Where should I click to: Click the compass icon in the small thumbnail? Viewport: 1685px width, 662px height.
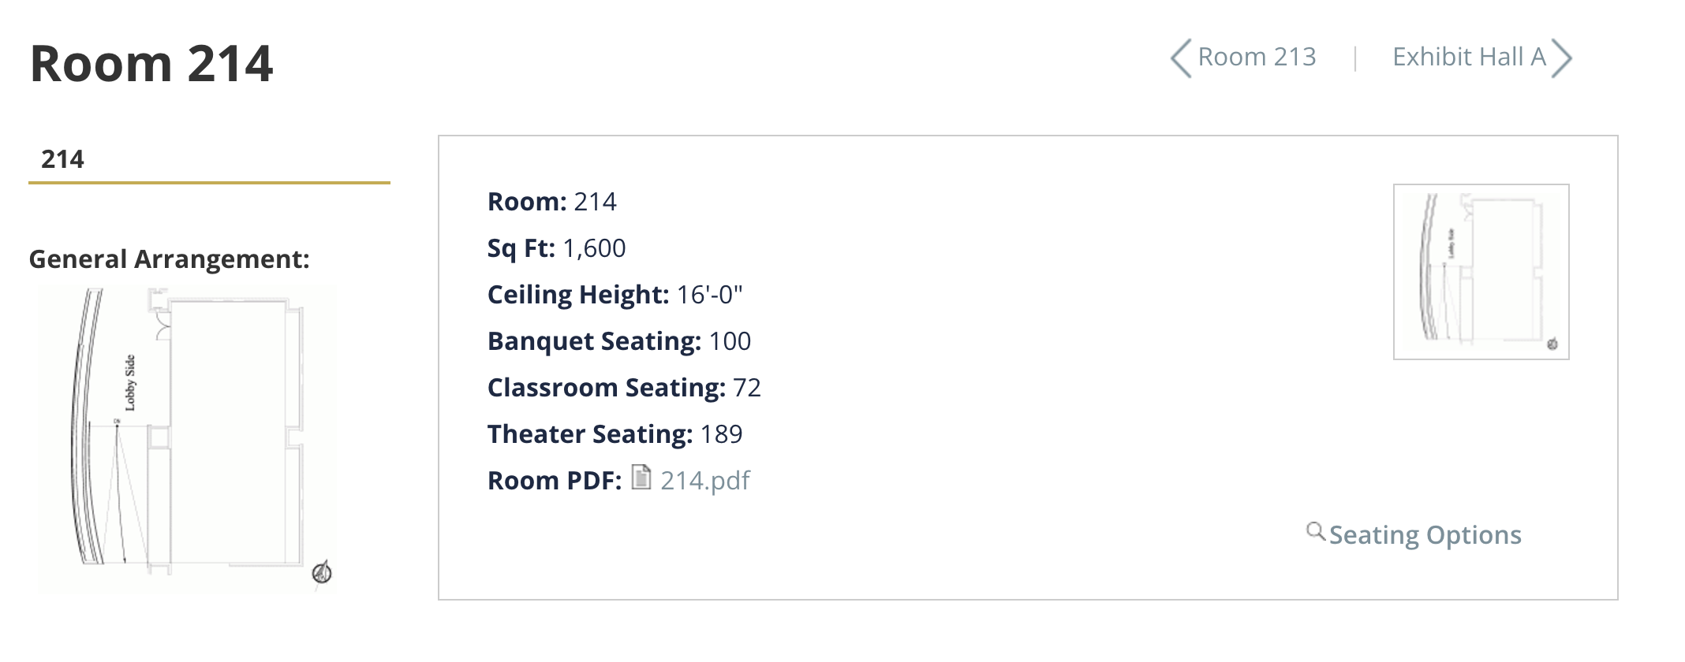(x=1552, y=344)
